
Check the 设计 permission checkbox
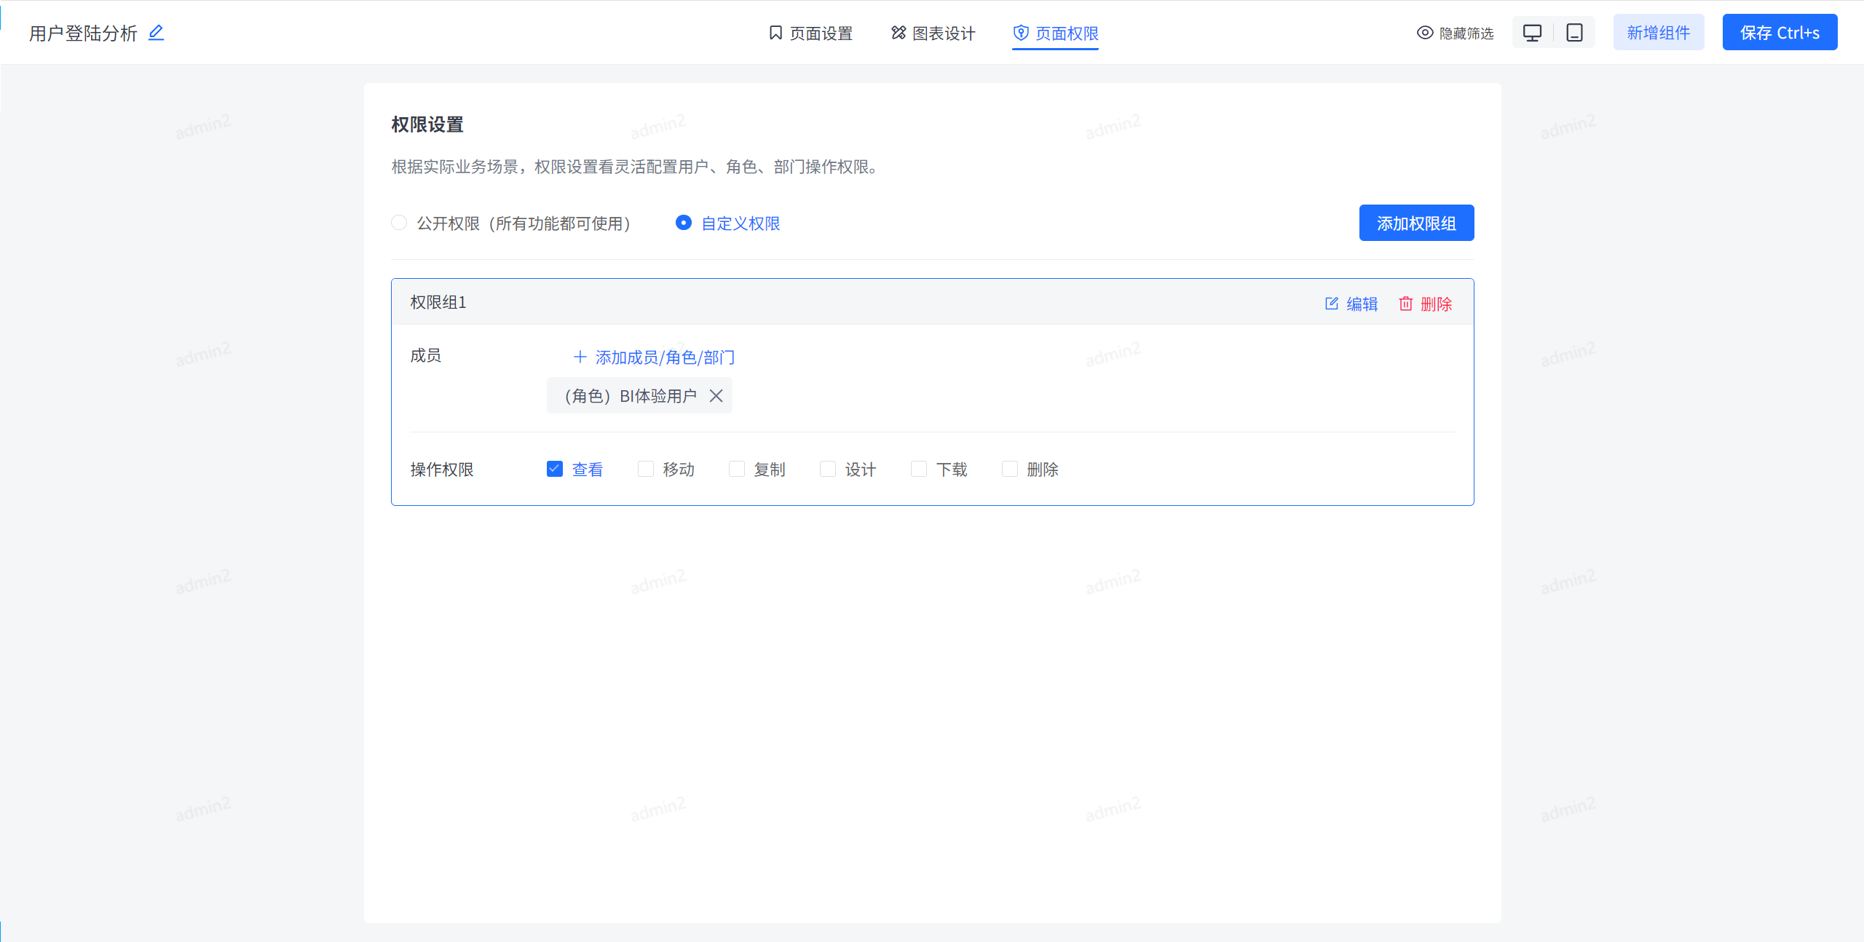[x=828, y=469]
